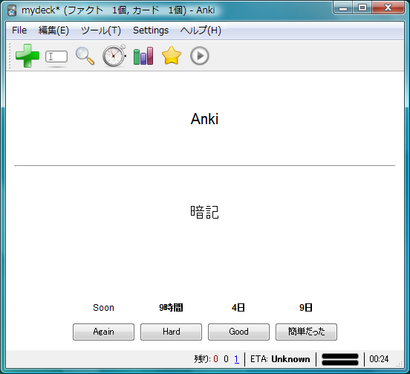Open the bar chart statistics icon
The height and width of the screenshot is (374, 410).
[x=143, y=56]
